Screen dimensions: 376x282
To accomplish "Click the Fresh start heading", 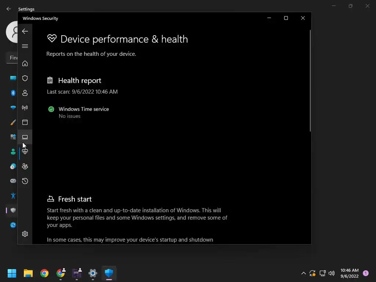I will coord(75,199).
